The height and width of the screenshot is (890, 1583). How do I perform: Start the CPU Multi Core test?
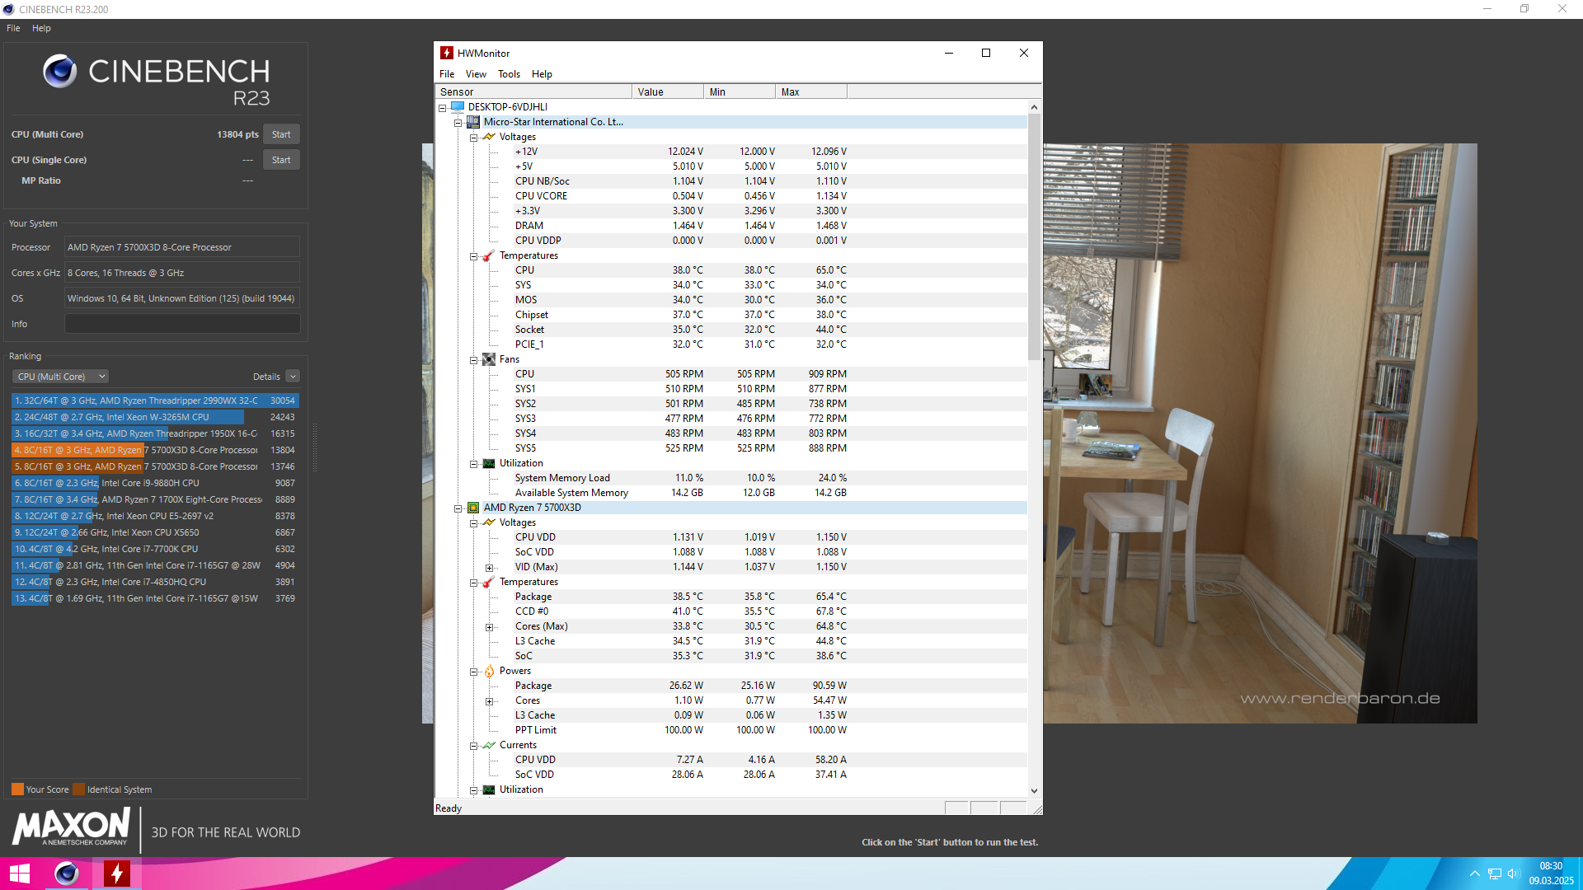(281, 134)
